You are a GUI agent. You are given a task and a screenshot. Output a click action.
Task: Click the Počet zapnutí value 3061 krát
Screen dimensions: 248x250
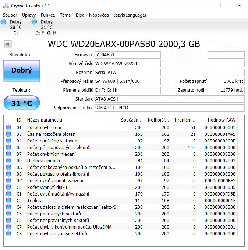click(226, 81)
